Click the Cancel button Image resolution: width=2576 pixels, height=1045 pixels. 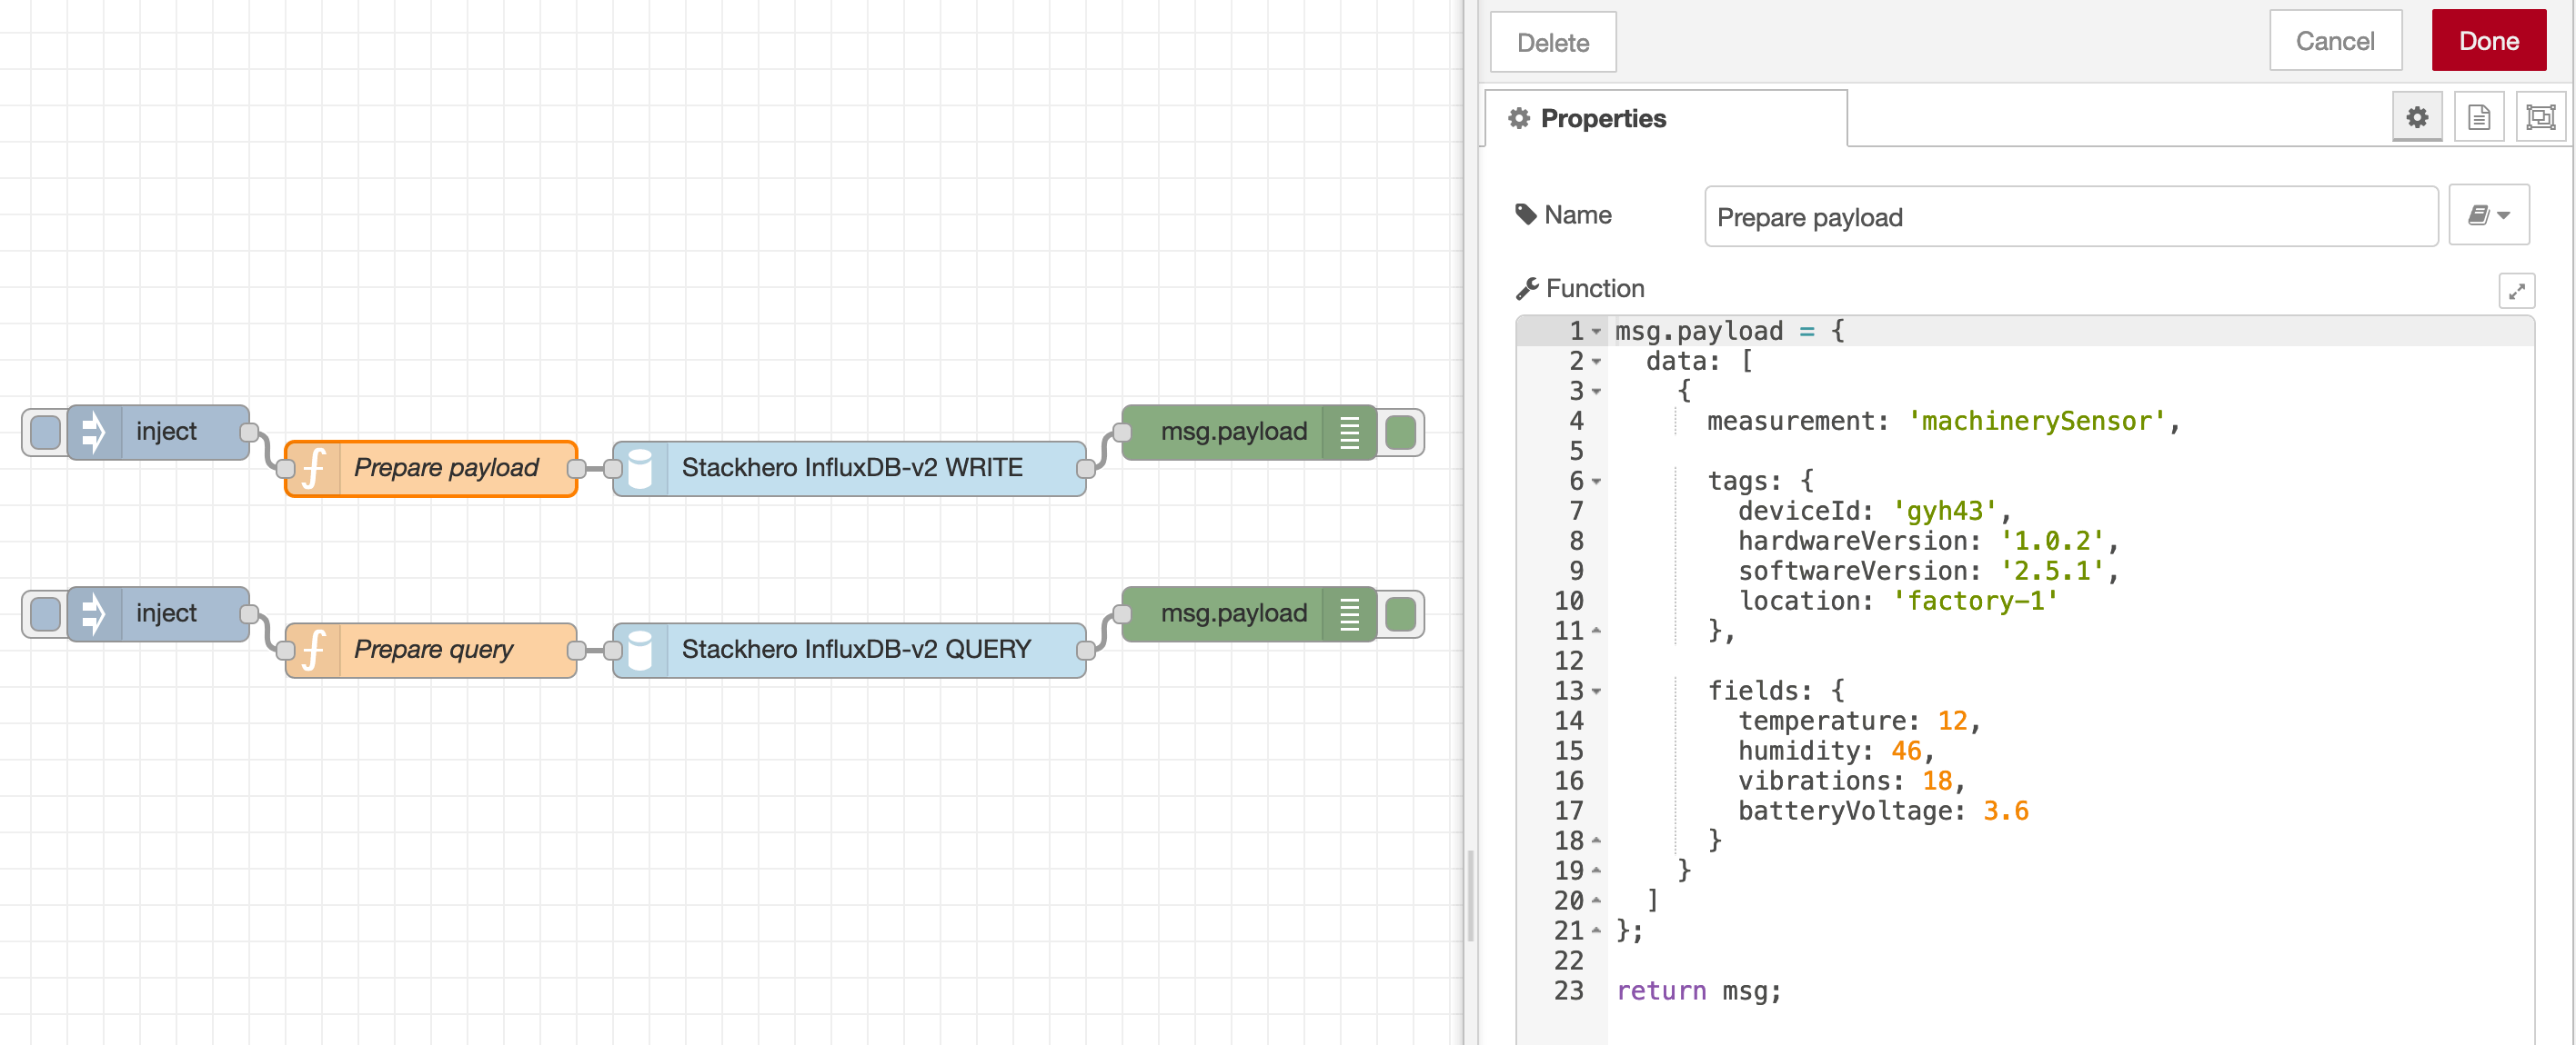2336,41
